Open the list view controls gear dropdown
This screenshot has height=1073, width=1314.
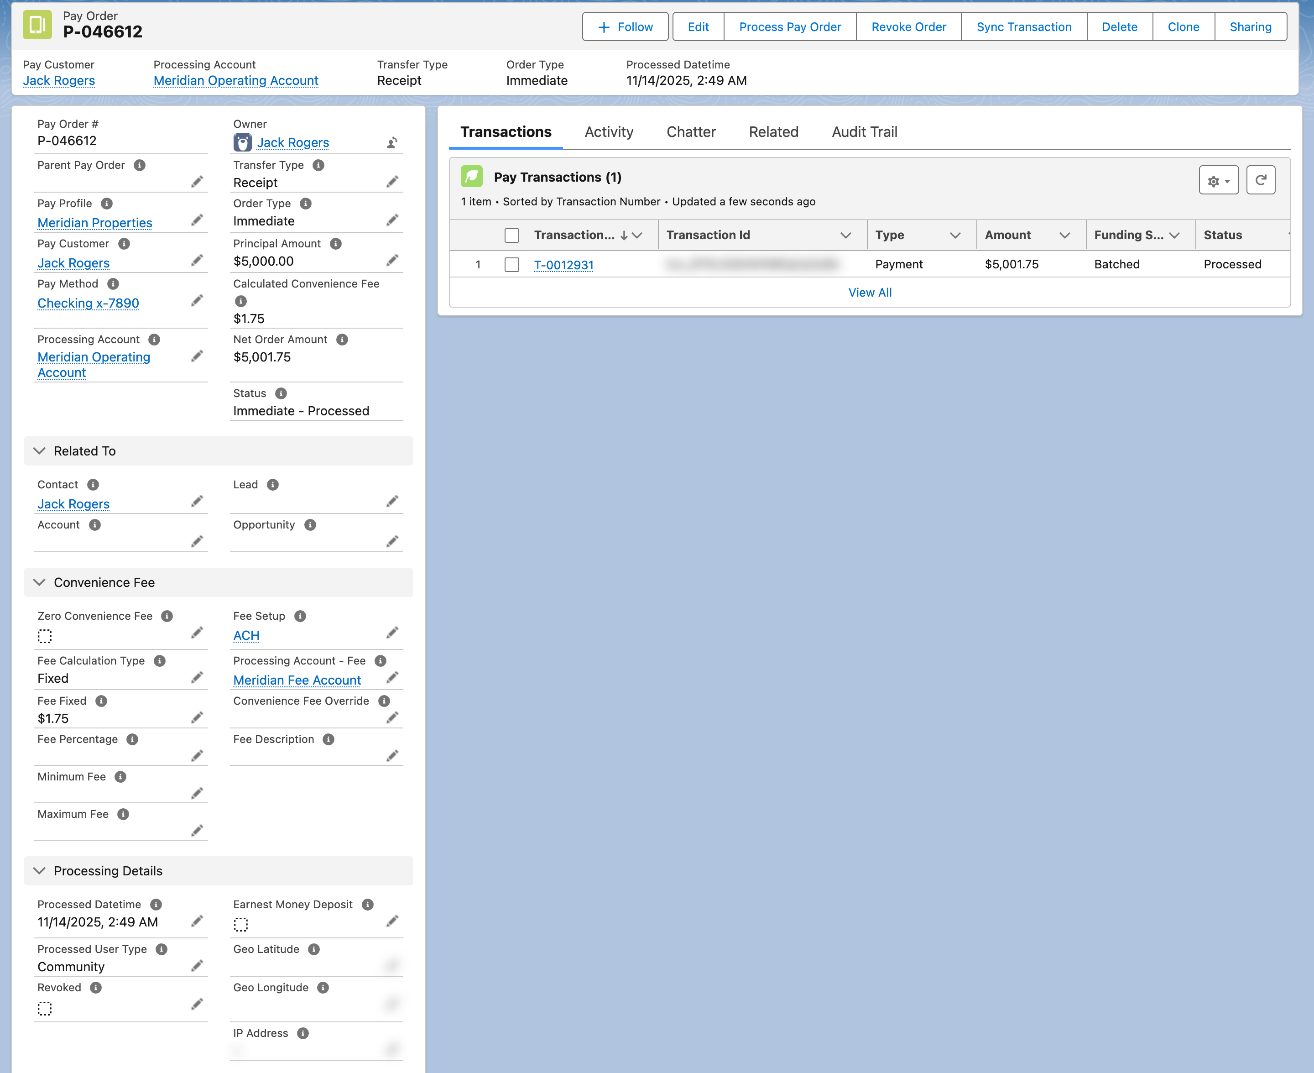click(1218, 180)
